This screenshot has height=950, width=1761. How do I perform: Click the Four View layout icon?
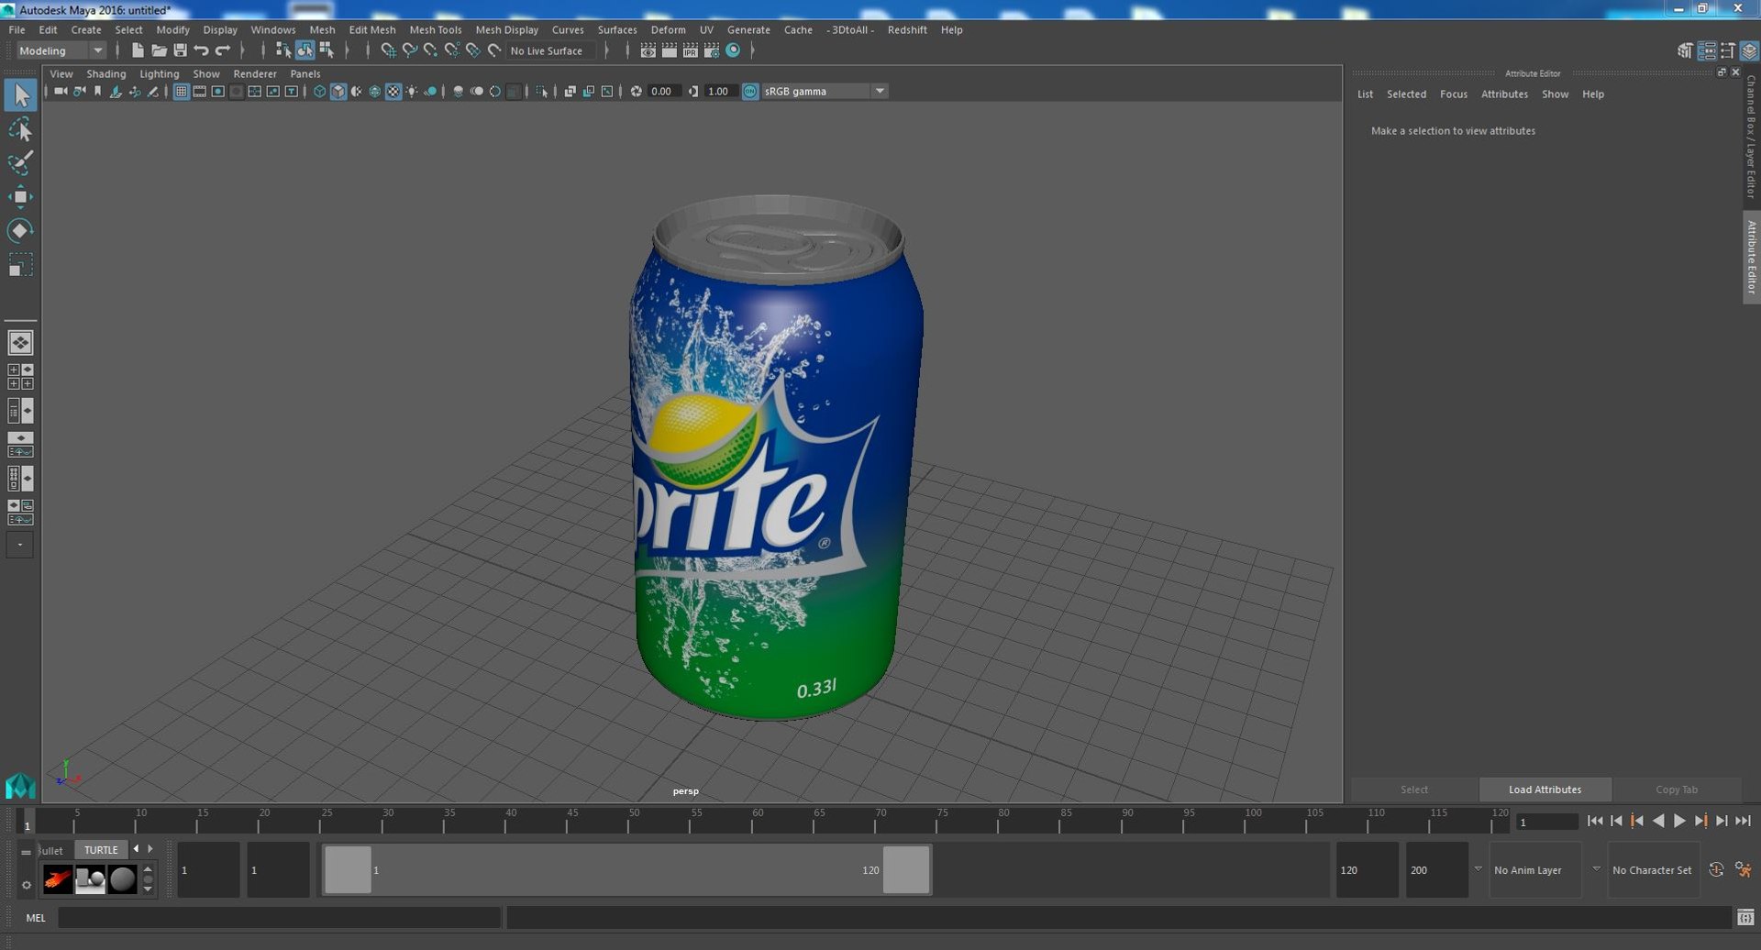click(20, 376)
